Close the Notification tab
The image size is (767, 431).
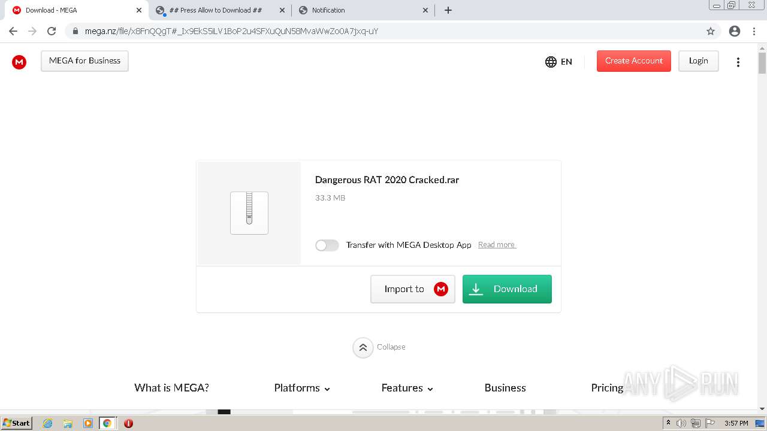click(x=425, y=10)
